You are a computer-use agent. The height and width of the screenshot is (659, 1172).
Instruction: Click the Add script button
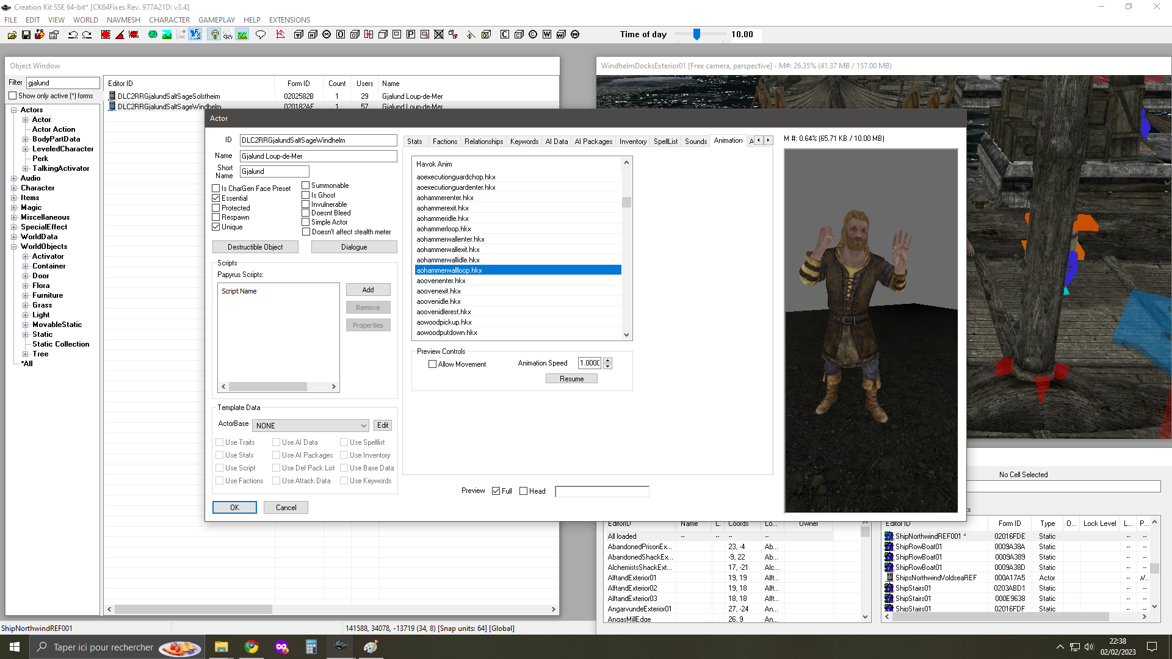368,290
